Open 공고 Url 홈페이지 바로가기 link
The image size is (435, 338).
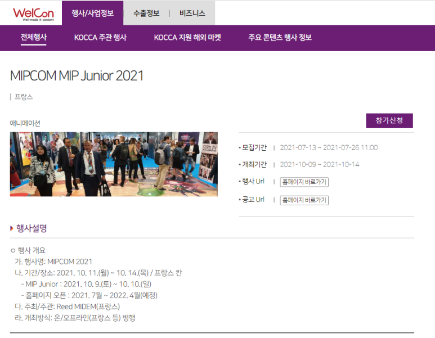coord(304,200)
